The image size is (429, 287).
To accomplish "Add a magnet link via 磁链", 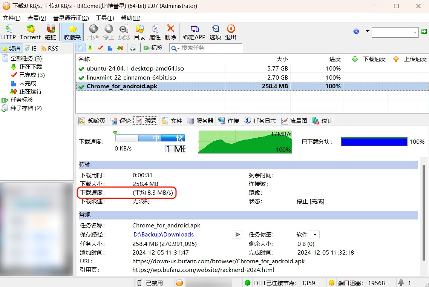I will point(51,32).
